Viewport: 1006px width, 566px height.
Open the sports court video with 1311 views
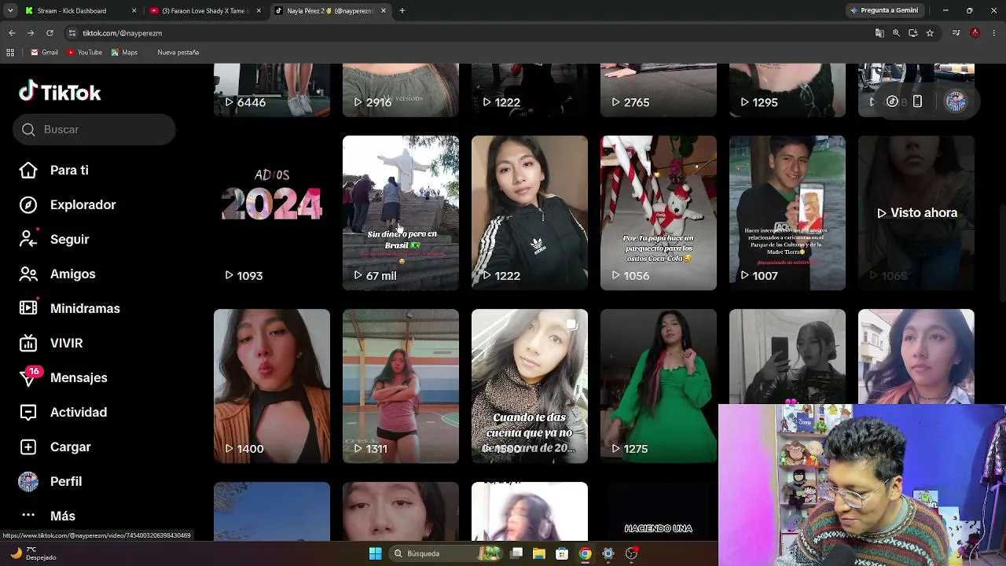[401, 386]
